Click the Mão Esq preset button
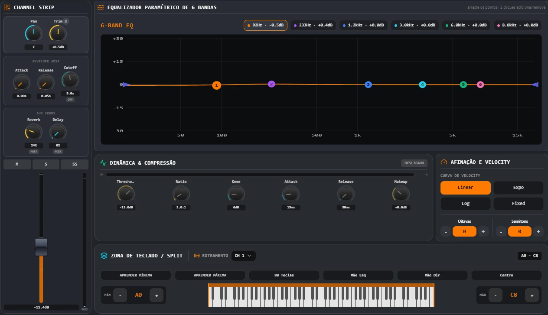 358,275
